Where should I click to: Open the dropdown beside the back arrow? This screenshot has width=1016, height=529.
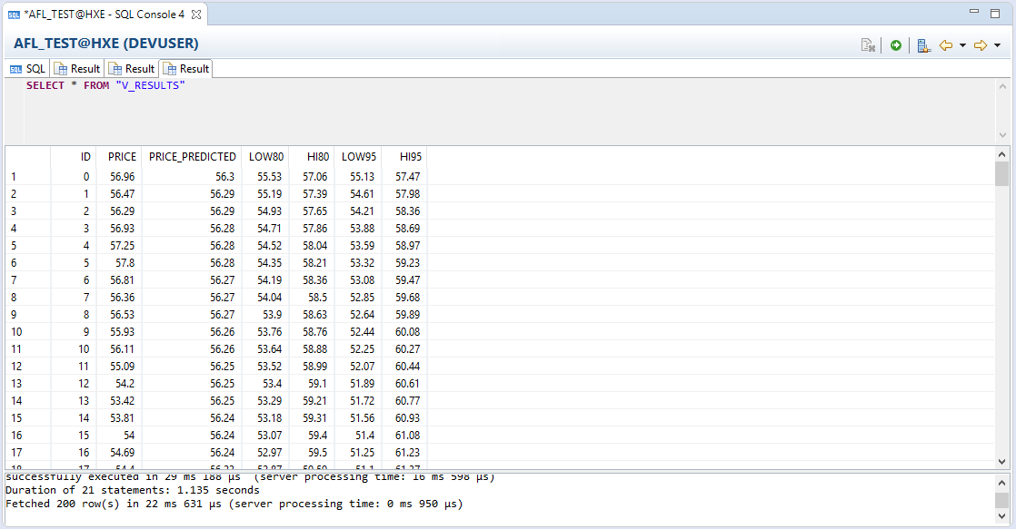point(962,45)
